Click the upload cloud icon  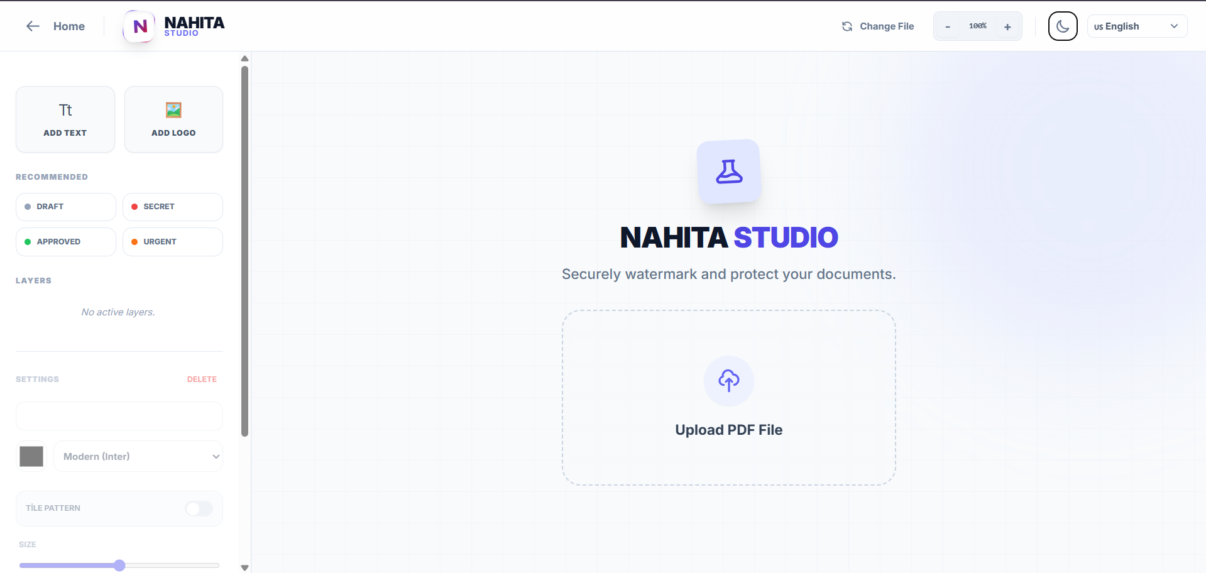(728, 381)
